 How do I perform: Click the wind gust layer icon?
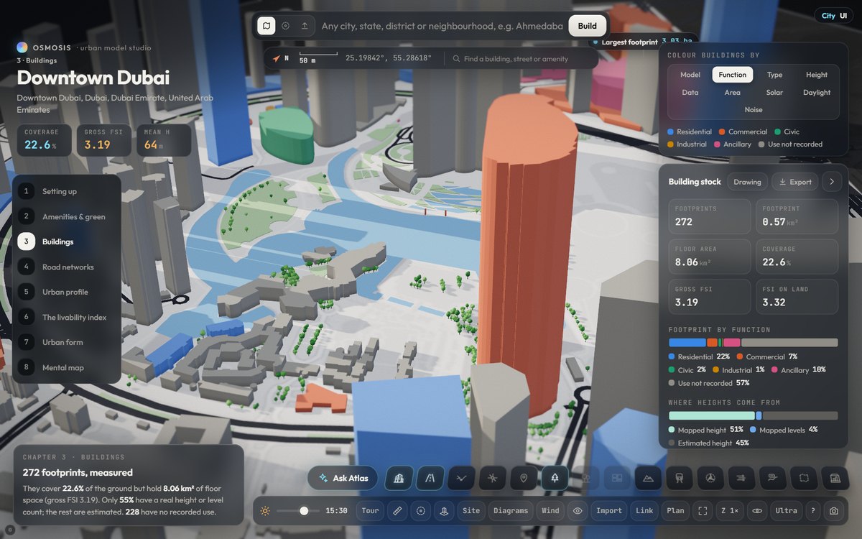click(772, 478)
